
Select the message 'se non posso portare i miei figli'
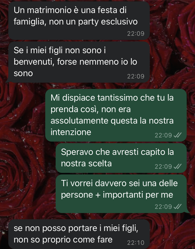pyautogui.click(x=79, y=234)
